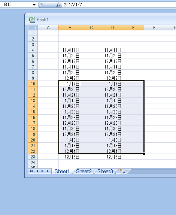
Task: Click cell B12 with 11月24日
Action: pyautogui.click(x=70, y=95)
